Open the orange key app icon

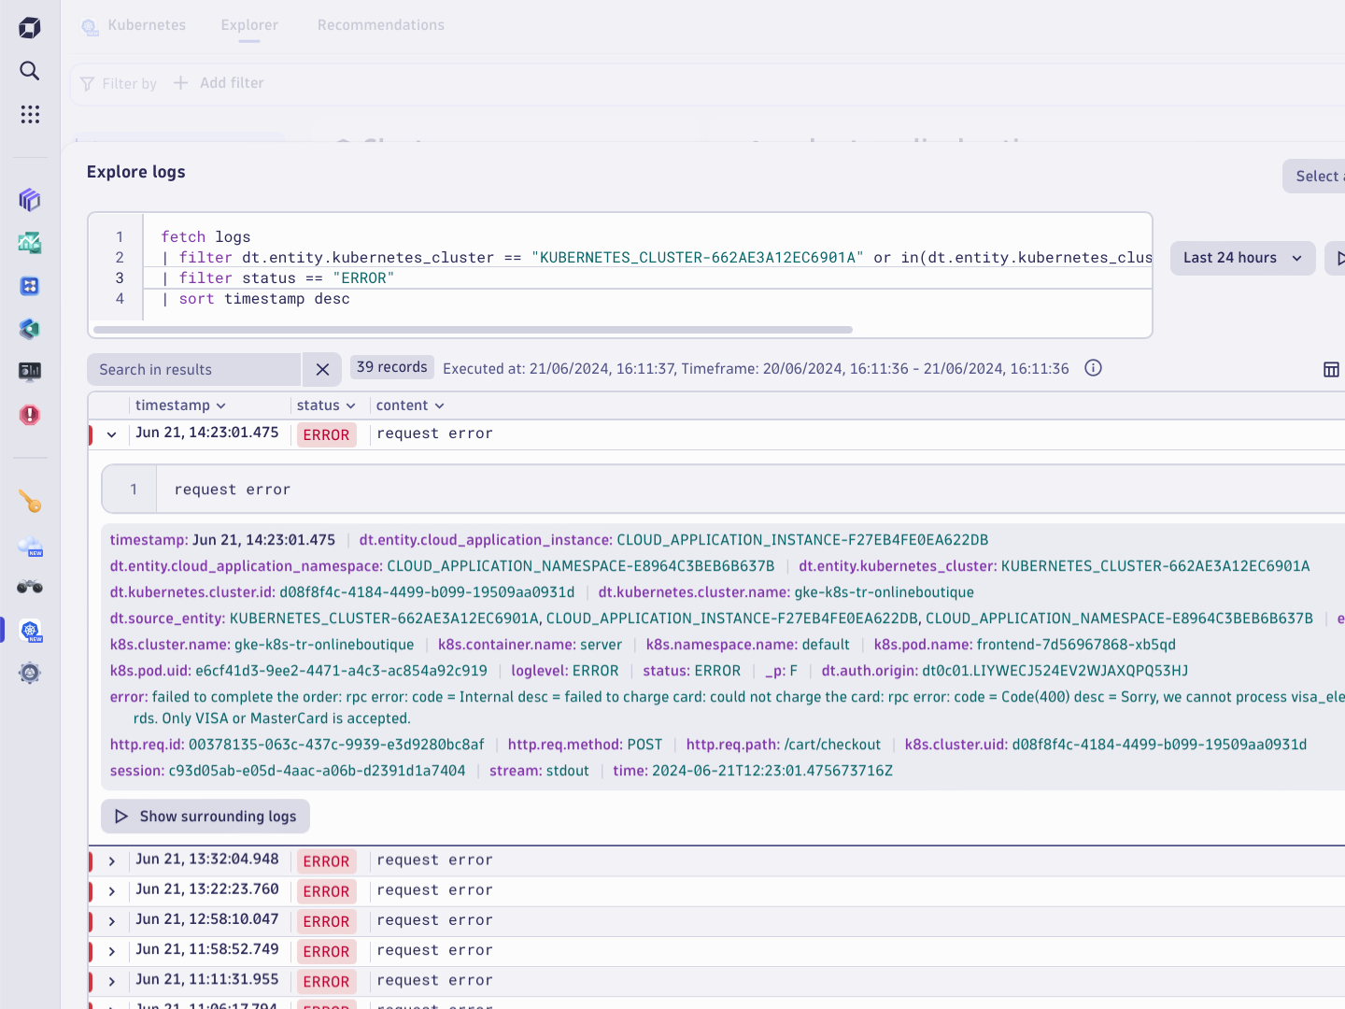coord(30,502)
